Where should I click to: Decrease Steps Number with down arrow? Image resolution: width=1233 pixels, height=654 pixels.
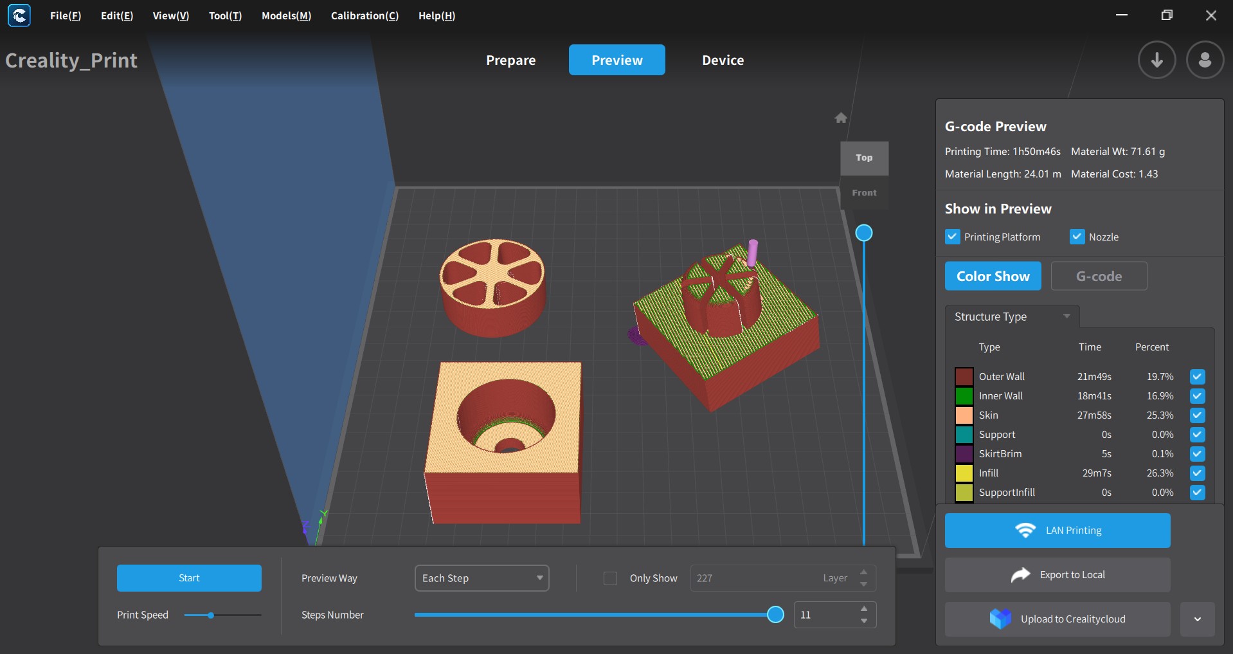864,621
